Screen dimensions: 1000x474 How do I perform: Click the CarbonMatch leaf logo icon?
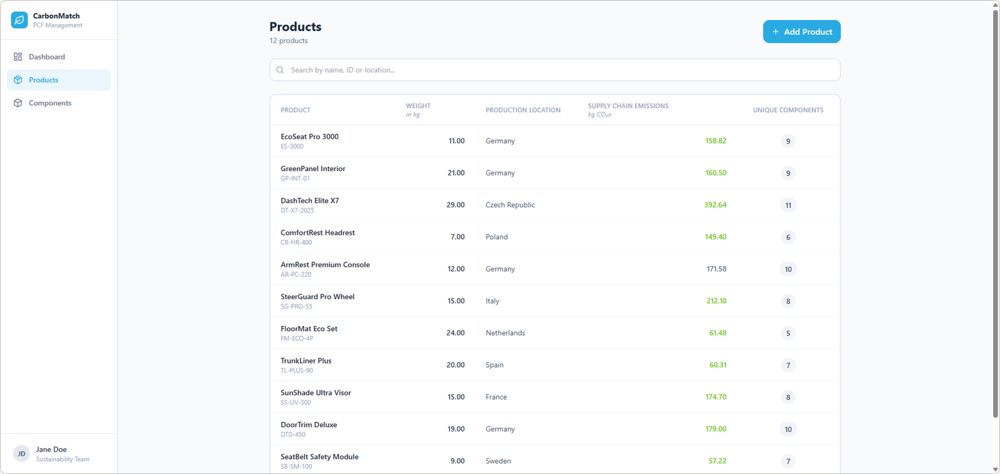pos(19,20)
